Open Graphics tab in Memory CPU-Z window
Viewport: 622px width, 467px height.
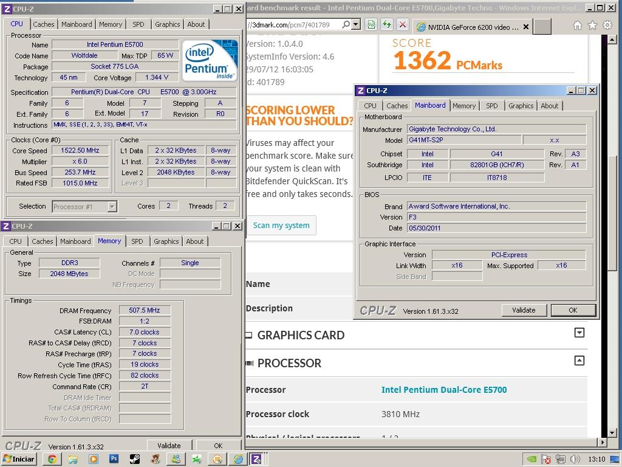[166, 241]
